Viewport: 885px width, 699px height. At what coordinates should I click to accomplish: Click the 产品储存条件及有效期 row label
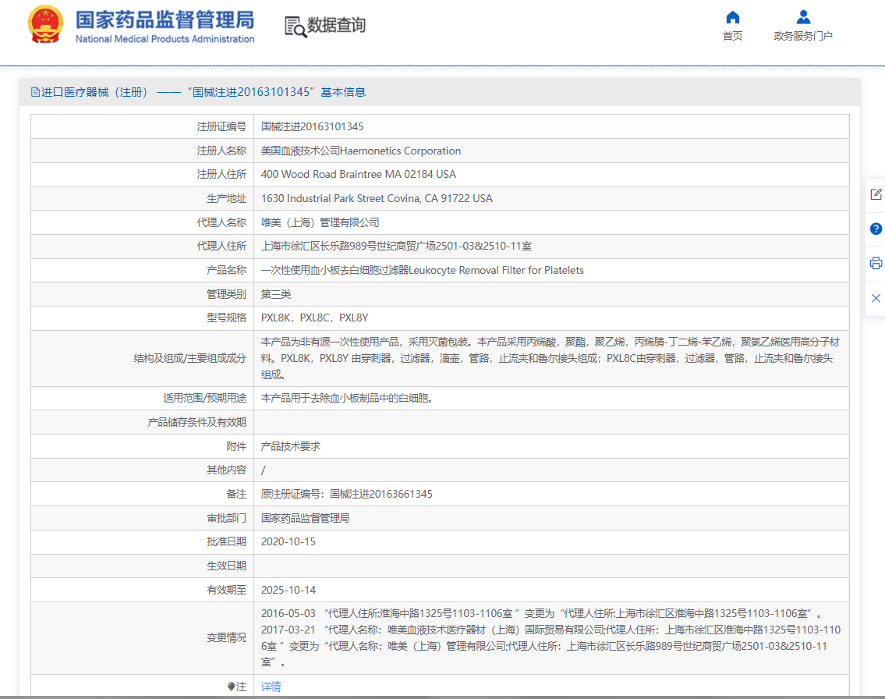coord(197,422)
